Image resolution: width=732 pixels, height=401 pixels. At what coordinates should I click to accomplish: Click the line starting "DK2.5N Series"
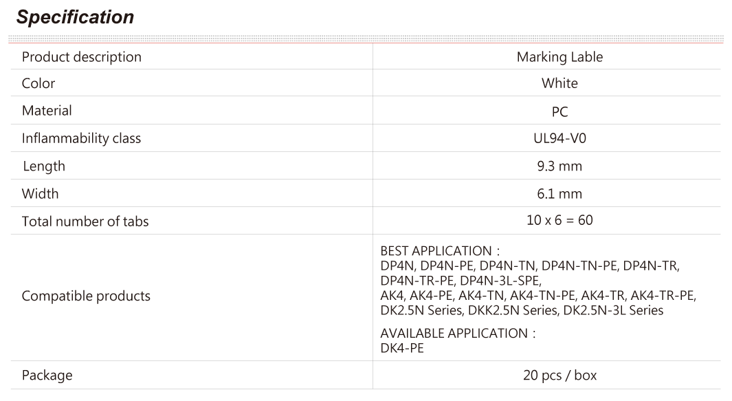pyautogui.click(x=522, y=311)
